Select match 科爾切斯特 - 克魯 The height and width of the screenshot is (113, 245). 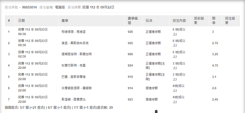coord(73,65)
